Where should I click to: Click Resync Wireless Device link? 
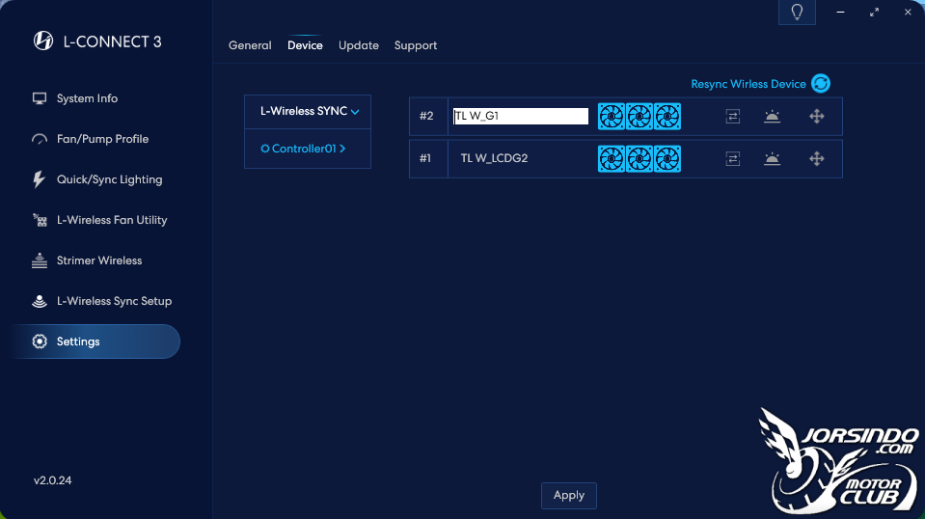coord(748,84)
